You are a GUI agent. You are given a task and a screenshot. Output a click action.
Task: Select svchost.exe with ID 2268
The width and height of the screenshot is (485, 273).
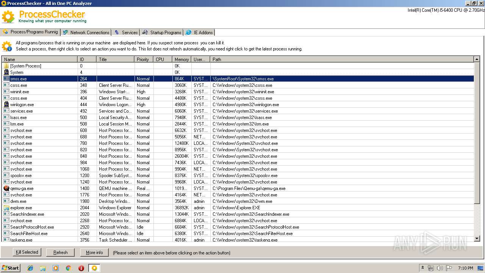(238, 220)
